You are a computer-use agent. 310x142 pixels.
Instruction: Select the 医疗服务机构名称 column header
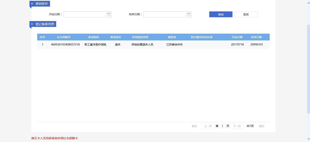click(201, 37)
